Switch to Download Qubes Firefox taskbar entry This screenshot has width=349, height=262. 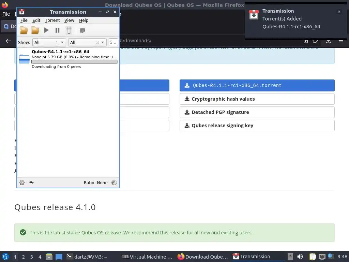[203, 257]
